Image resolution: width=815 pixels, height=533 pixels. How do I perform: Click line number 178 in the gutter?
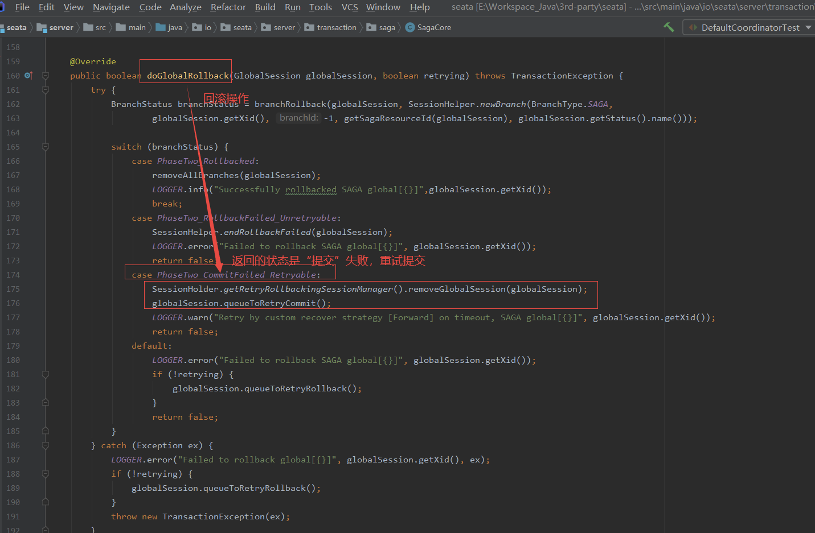(13, 332)
